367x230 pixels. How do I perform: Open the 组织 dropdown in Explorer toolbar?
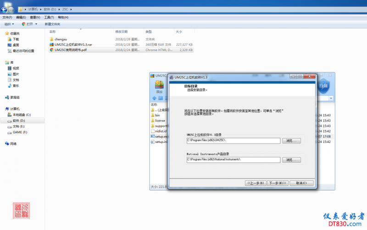[x=9, y=24]
